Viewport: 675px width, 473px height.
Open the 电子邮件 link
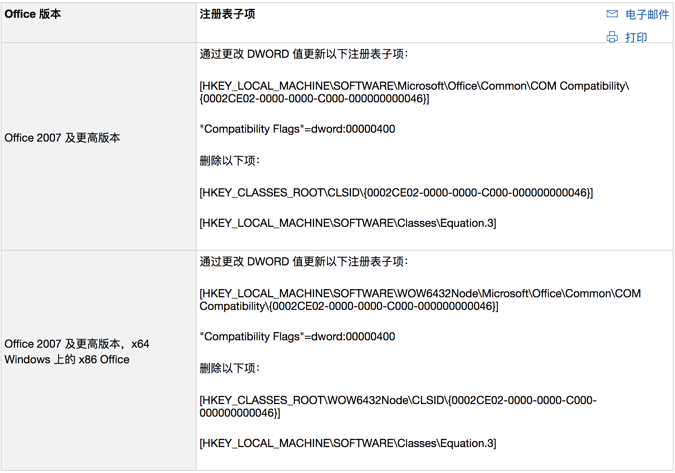647,14
